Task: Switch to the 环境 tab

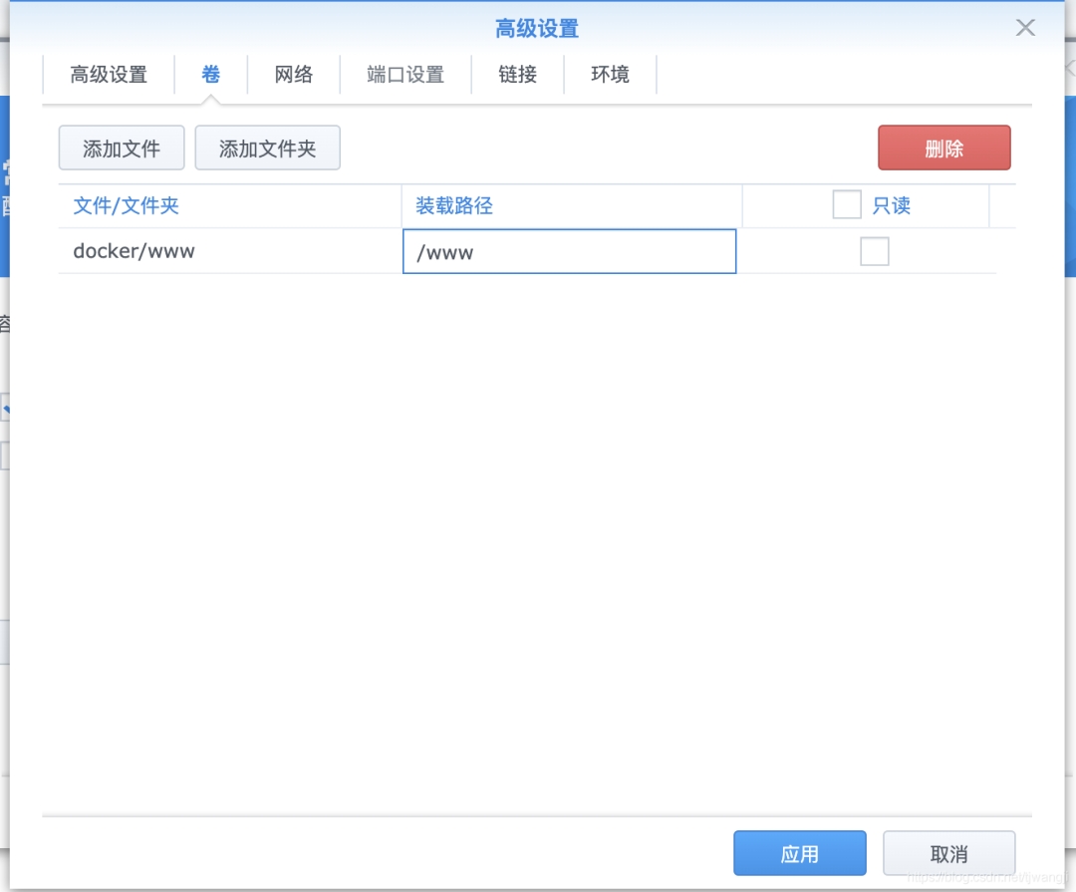Action: pyautogui.click(x=610, y=74)
